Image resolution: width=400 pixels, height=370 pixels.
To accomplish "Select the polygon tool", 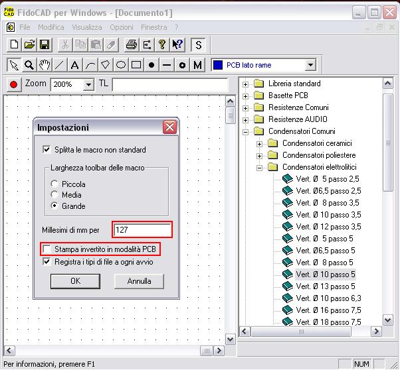I will pyautogui.click(x=106, y=65).
